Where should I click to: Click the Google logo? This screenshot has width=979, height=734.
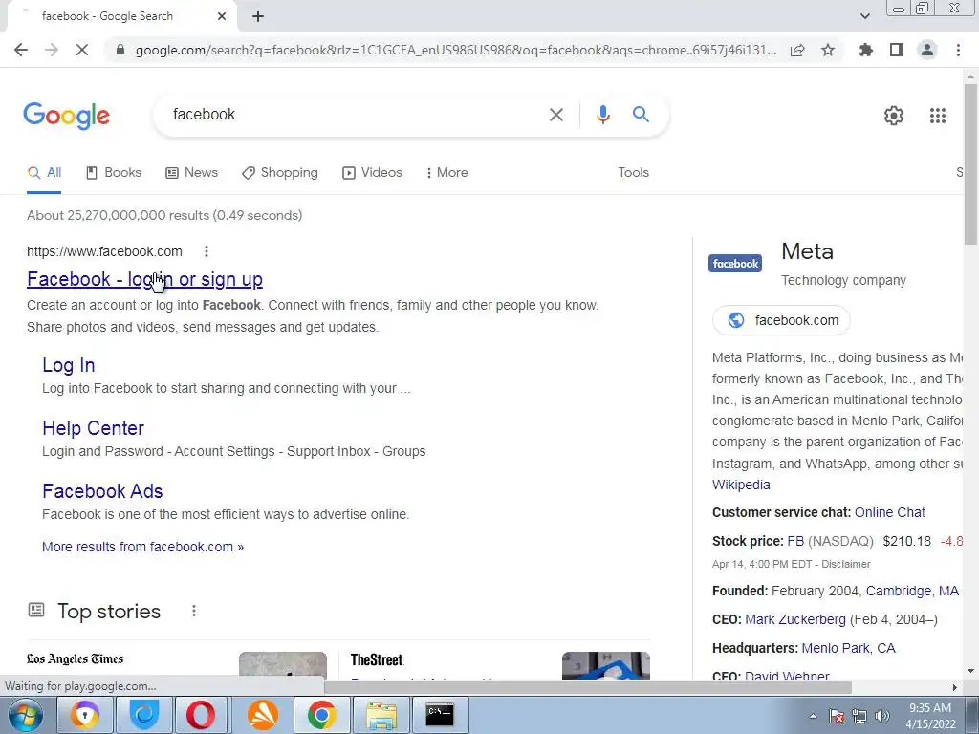66,116
